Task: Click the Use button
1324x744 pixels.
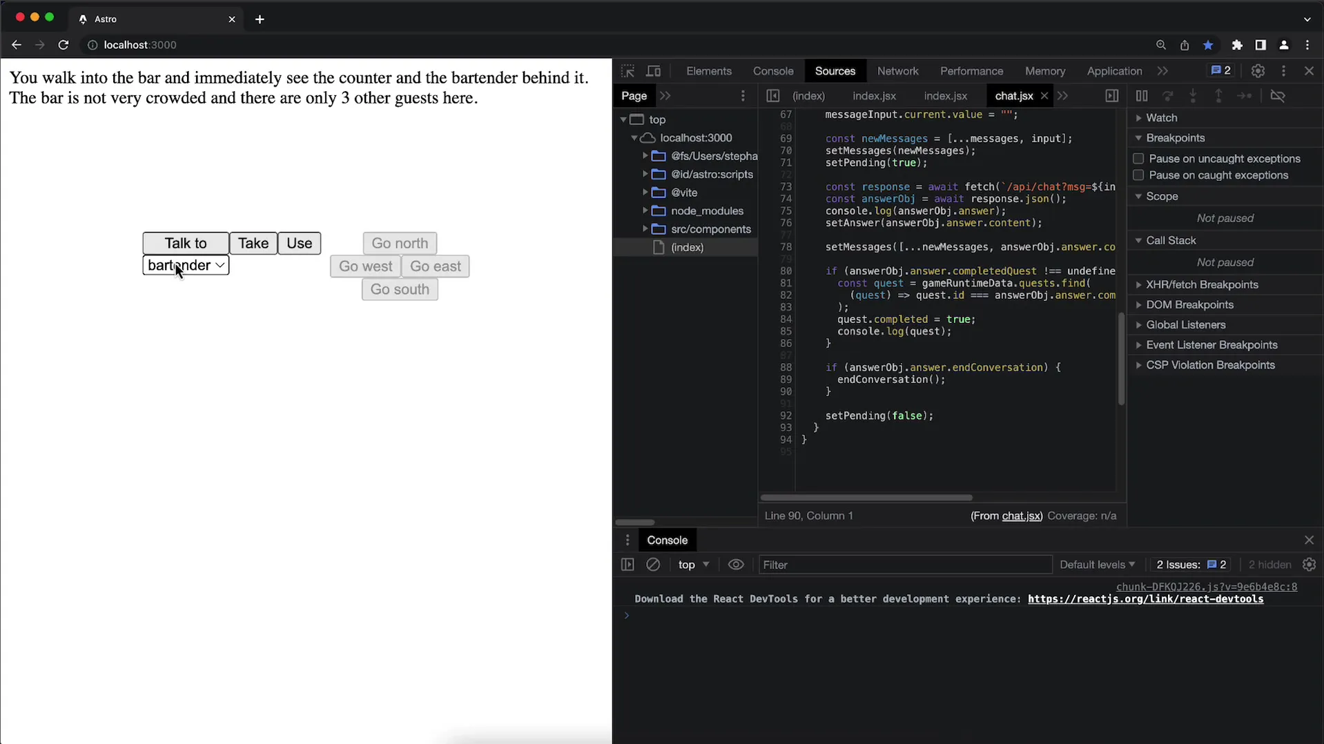Action: tap(299, 243)
